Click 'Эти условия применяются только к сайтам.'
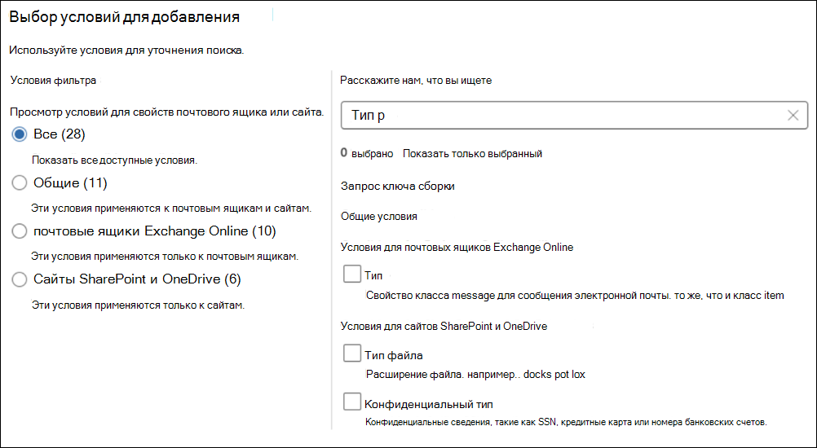This screenshot has height=448, width=817. coord(138,305)
